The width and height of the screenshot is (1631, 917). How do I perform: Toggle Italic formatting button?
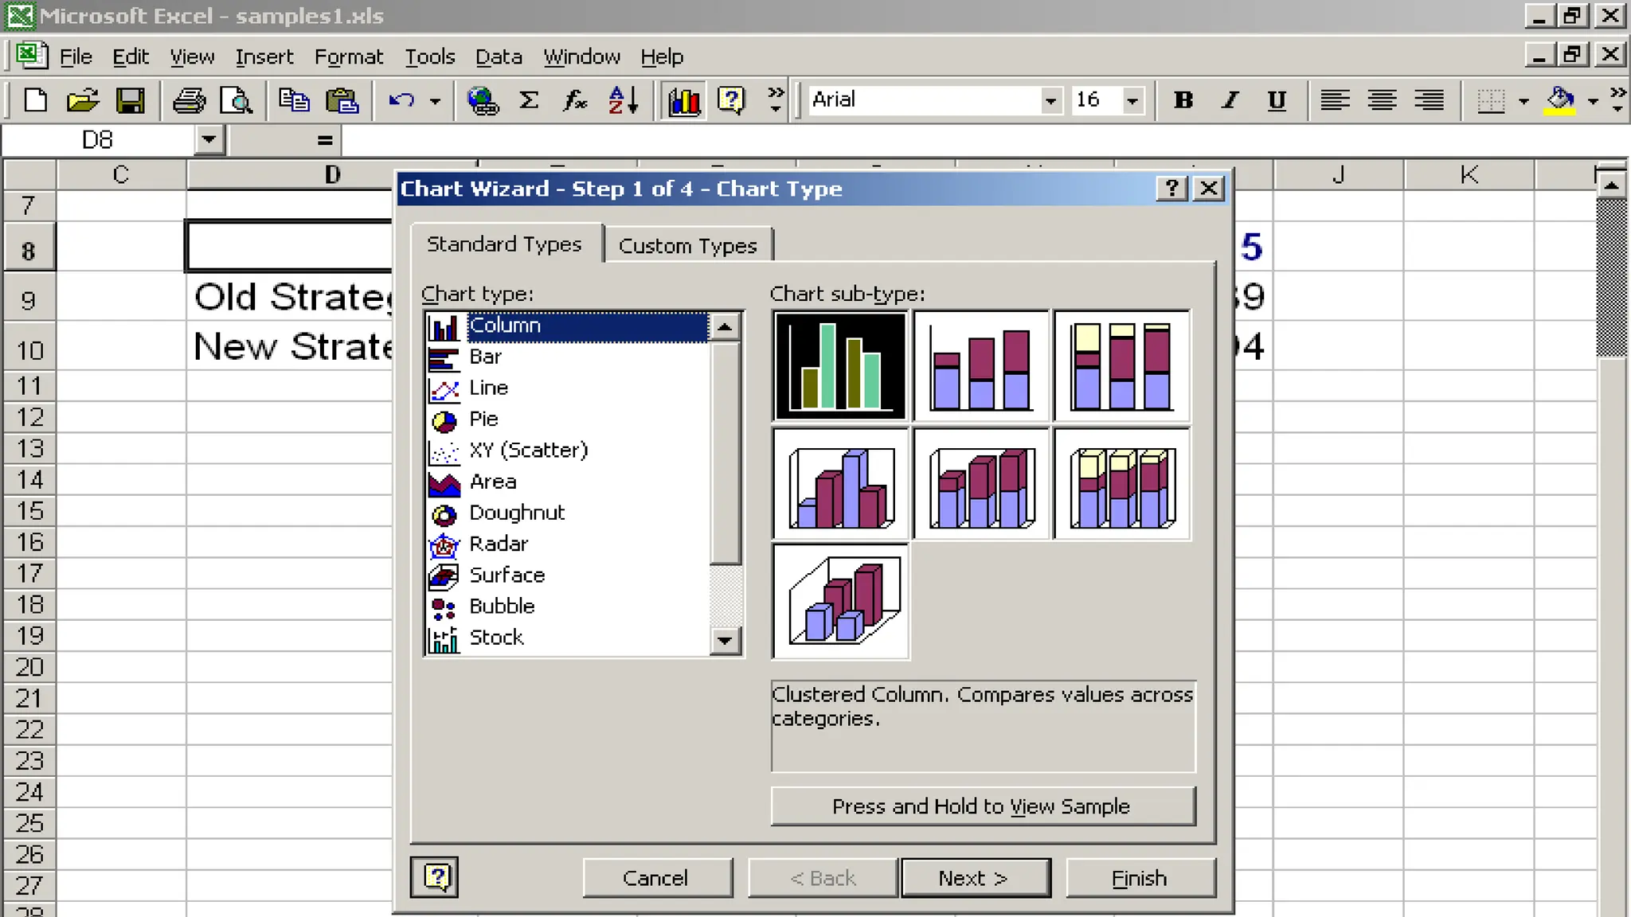pos(1230,100)
